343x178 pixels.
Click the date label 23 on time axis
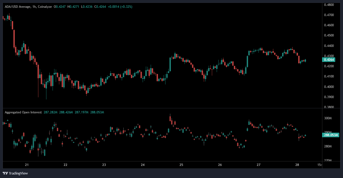104,165
